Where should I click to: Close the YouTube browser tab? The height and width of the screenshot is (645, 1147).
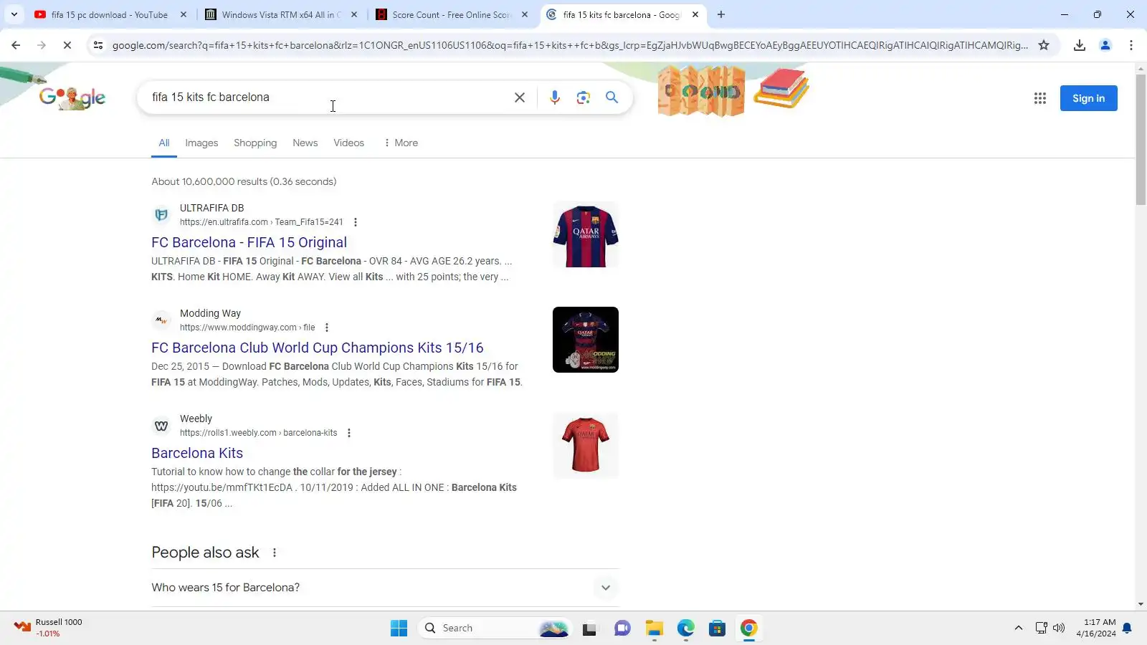tap(184, 14)
